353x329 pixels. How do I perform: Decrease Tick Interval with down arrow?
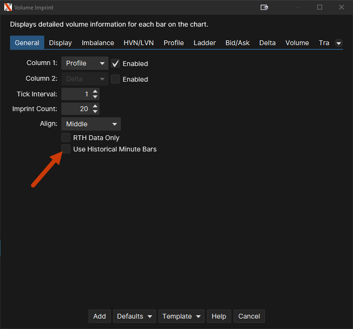pyautogui.click(x=96, y=97)
